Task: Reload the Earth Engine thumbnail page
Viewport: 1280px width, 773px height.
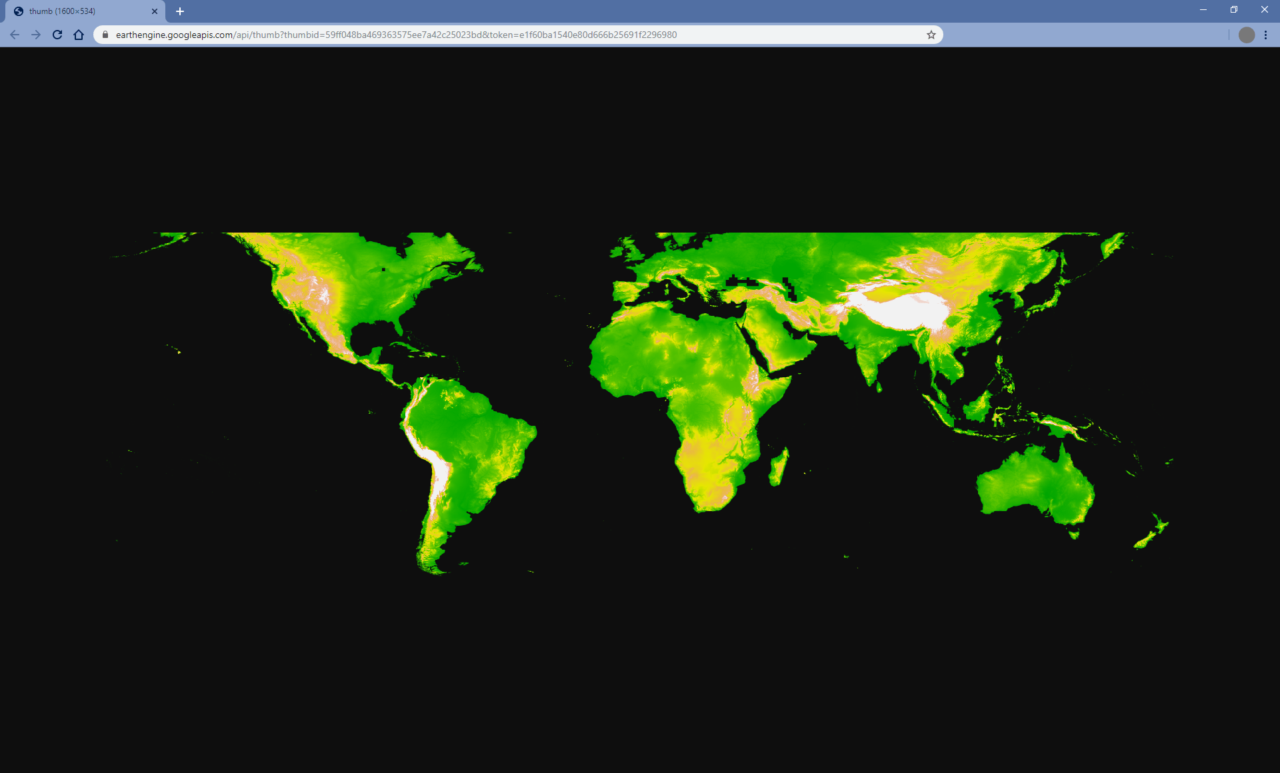Action: 57,35
